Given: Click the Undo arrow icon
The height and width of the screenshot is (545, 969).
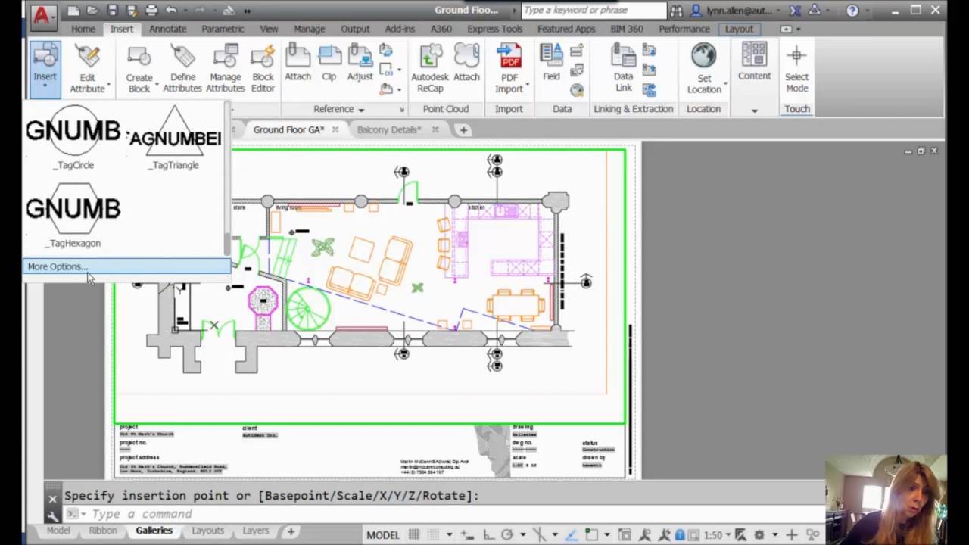Looking at the screenshot, I should point(171,11).
